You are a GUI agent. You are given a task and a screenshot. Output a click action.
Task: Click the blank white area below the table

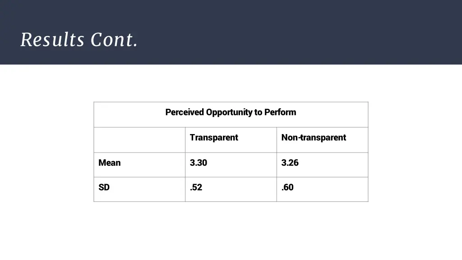231,231
